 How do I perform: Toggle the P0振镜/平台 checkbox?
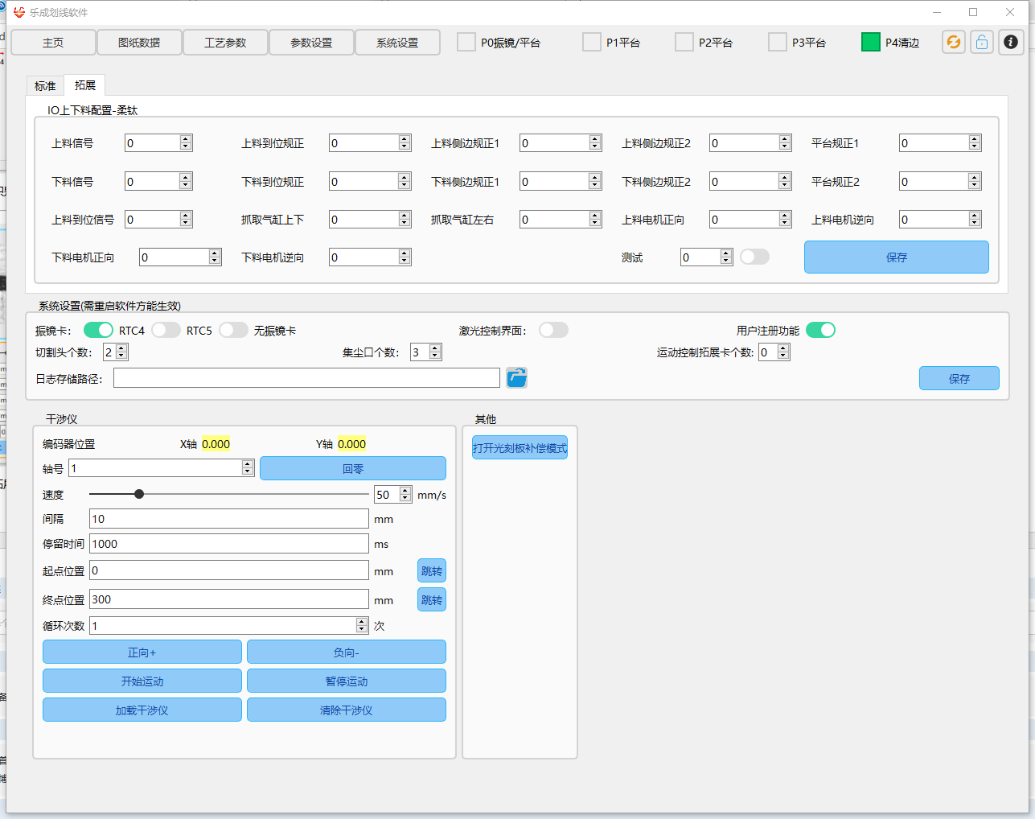(466, 42)
